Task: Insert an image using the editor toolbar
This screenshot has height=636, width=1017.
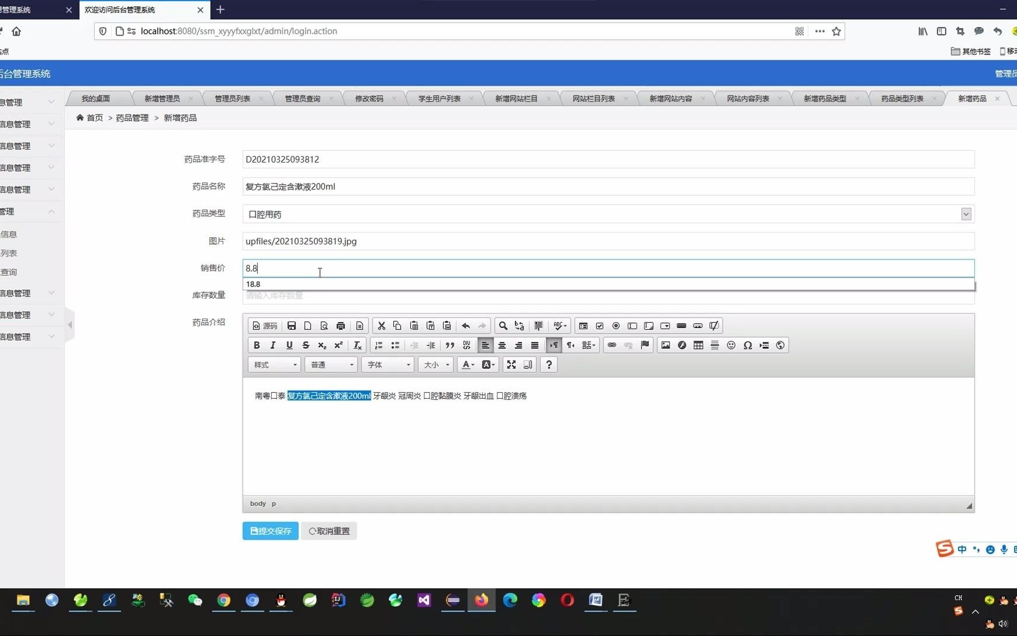Action: (666, 345)
